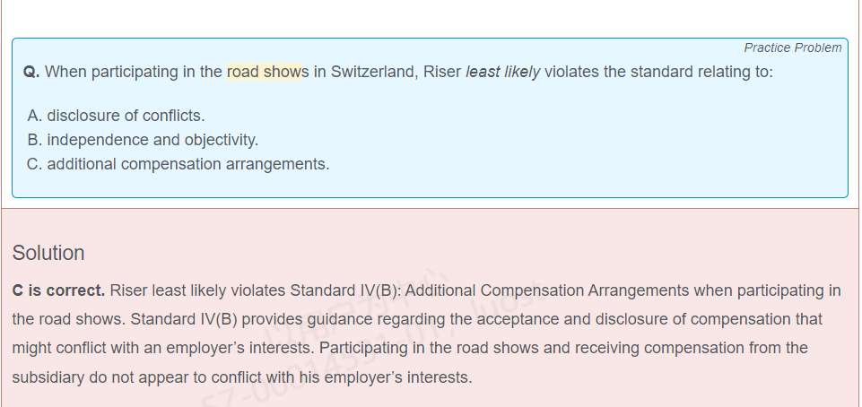Click the word "Switzerland" in the question

click(372, 72)
